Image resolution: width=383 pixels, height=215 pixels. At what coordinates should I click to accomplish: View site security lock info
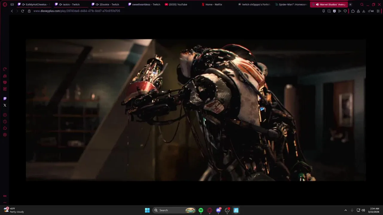pos(29,11)
